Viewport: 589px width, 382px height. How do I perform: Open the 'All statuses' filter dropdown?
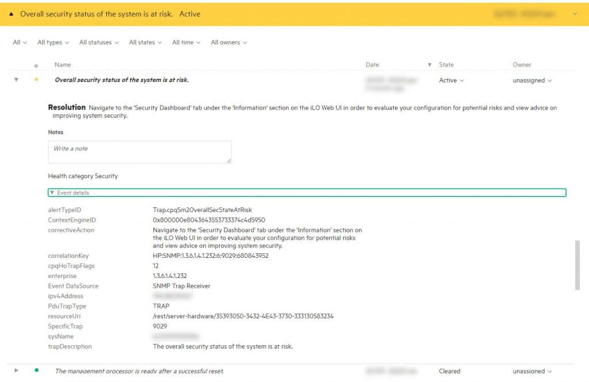[x=99, y=43]
